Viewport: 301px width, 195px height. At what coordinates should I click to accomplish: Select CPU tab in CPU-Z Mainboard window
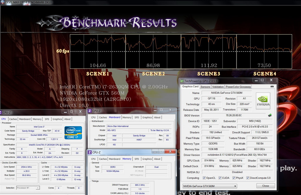[93, 117]
